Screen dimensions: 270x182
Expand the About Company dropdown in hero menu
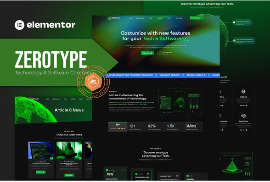click(x=141, y=18)
